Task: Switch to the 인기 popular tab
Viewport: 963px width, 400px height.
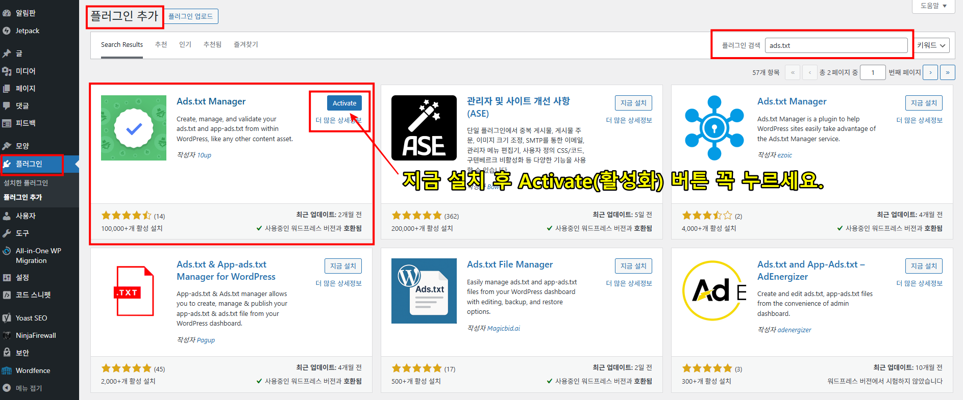Action: [185, 45]
